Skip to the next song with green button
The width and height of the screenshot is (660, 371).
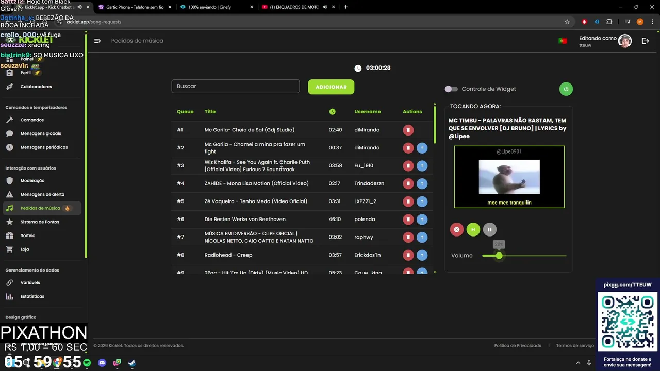click(x=473, y=229)
